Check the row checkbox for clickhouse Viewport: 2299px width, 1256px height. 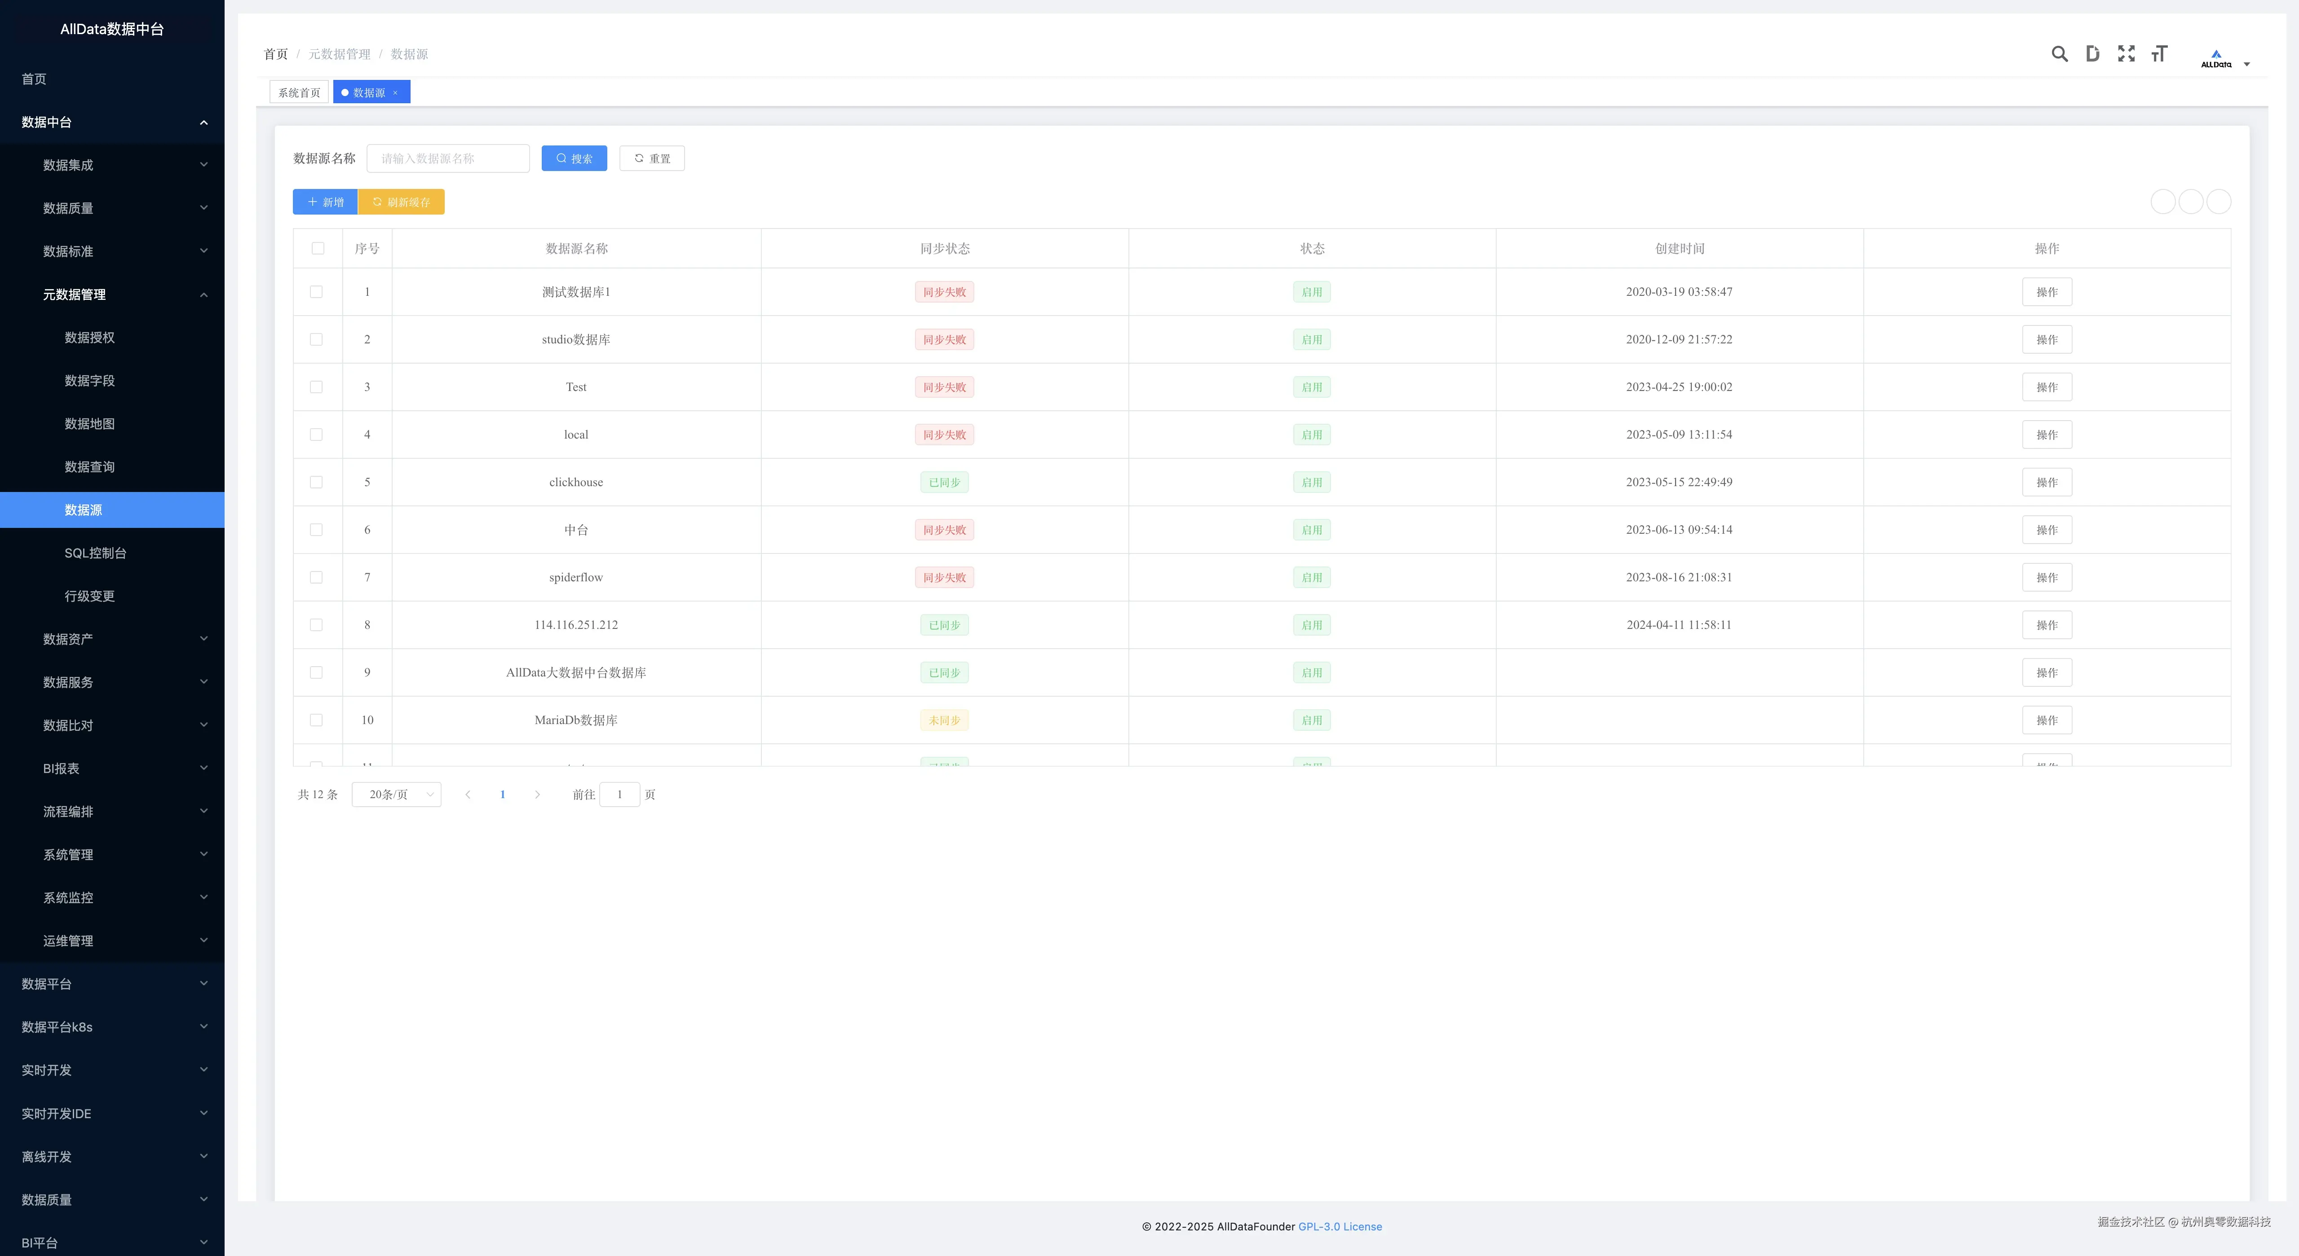pos(316,483)
